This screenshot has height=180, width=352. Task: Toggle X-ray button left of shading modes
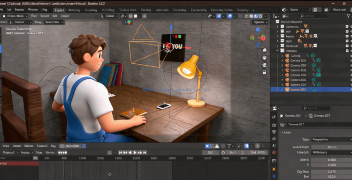coord(240,16)
